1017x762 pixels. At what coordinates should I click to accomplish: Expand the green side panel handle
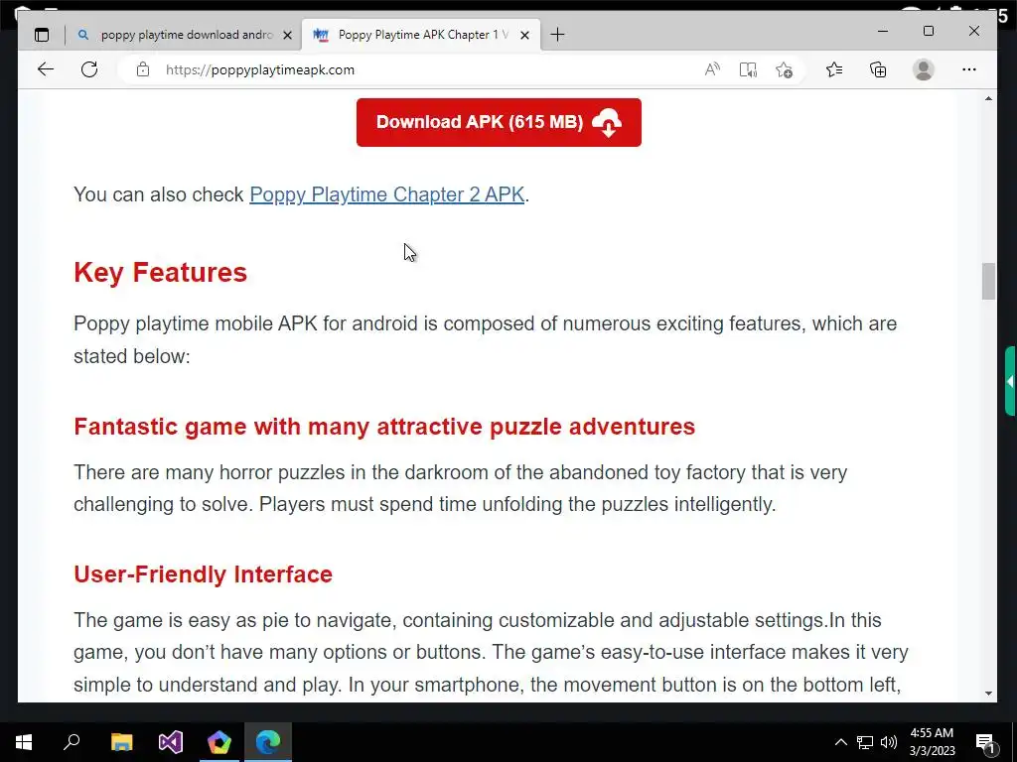(x=1010, y=381)
